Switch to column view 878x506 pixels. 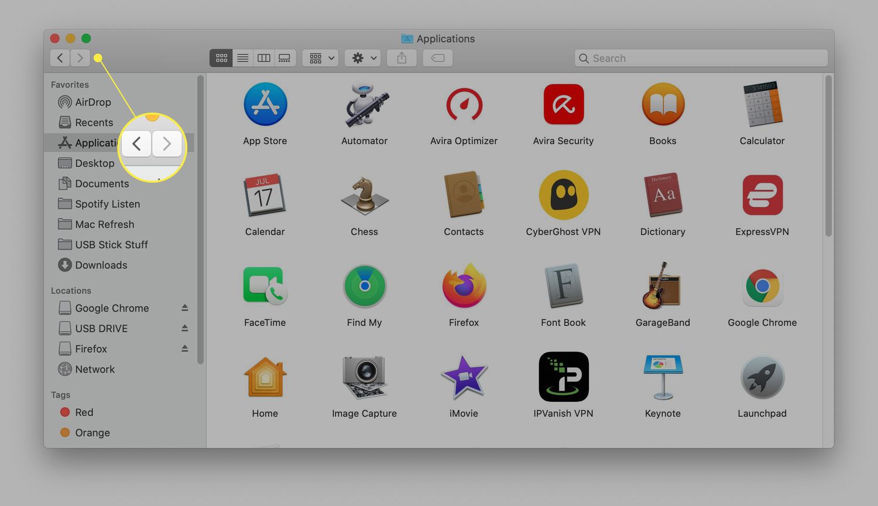click(x=263, y=57)
